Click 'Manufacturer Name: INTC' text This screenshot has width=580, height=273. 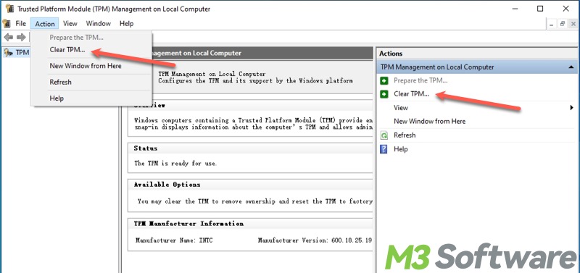click(x=174, y=240)
